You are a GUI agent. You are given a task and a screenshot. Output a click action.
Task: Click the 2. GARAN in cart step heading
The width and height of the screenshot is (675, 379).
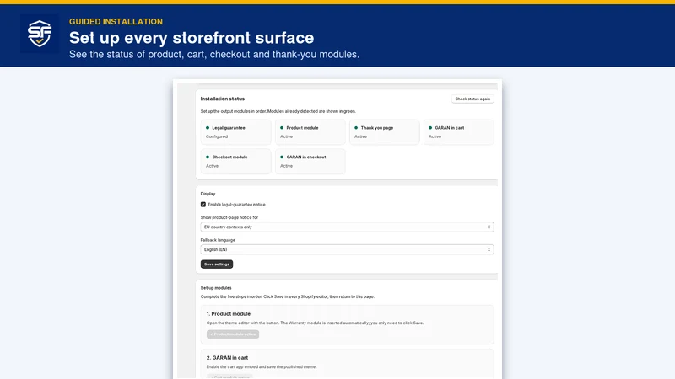coord(227,357)
